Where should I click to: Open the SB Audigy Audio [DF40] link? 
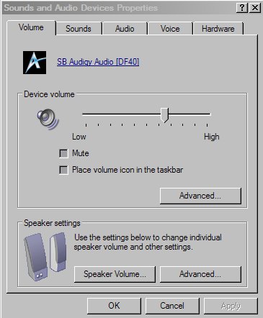(98, 62)
